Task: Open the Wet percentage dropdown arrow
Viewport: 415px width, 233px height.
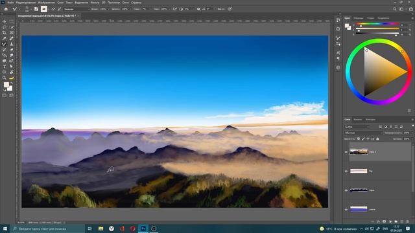Action: pyautogui.click(x=108, y=9)
